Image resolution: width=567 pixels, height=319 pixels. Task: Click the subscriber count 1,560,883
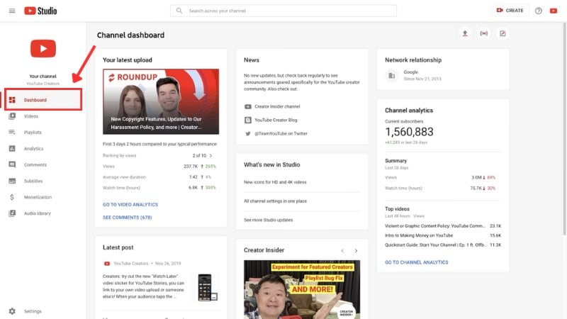[x=409, y=132]
